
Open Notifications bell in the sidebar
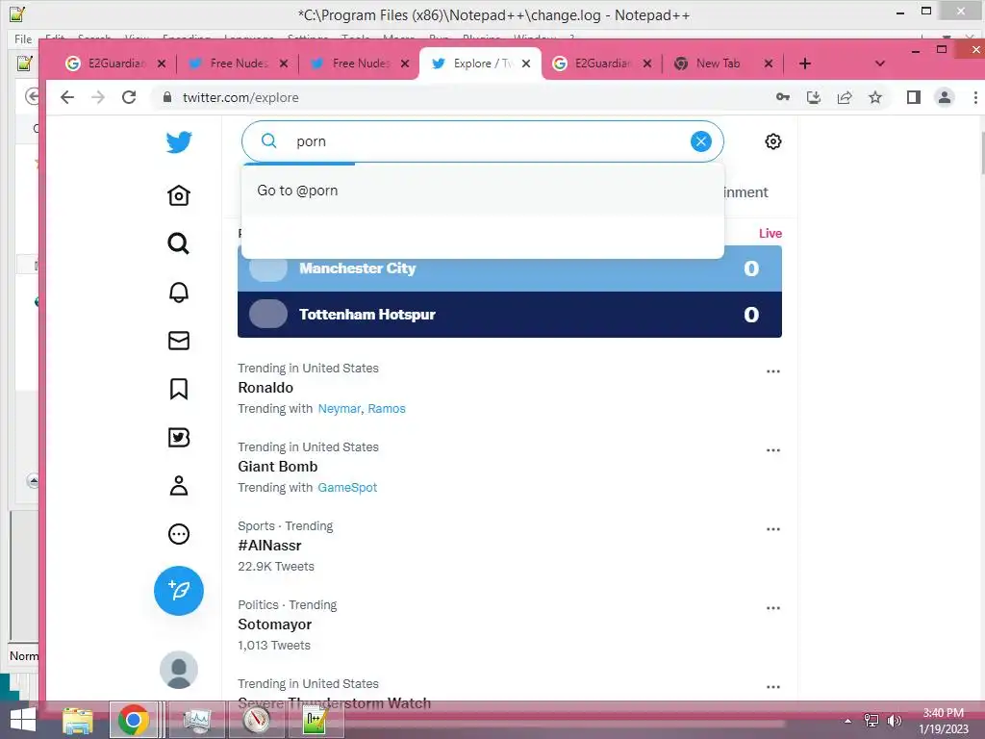pyautogui.click(x=179, y=293)
